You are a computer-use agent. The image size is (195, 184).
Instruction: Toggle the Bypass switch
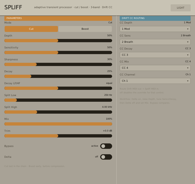pos(106,146)
